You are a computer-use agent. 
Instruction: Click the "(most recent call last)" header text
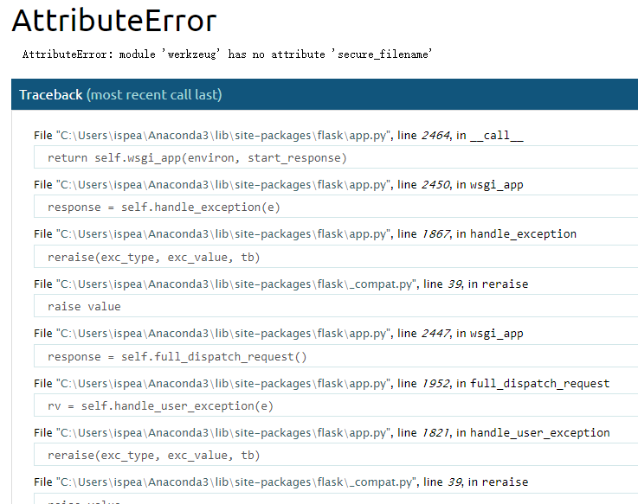[154, 94]
